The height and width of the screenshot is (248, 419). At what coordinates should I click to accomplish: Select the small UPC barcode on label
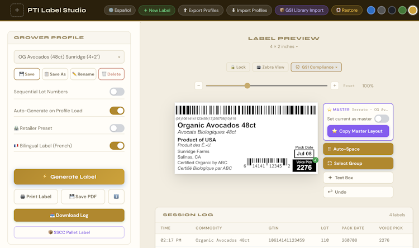tap(266, 163)
